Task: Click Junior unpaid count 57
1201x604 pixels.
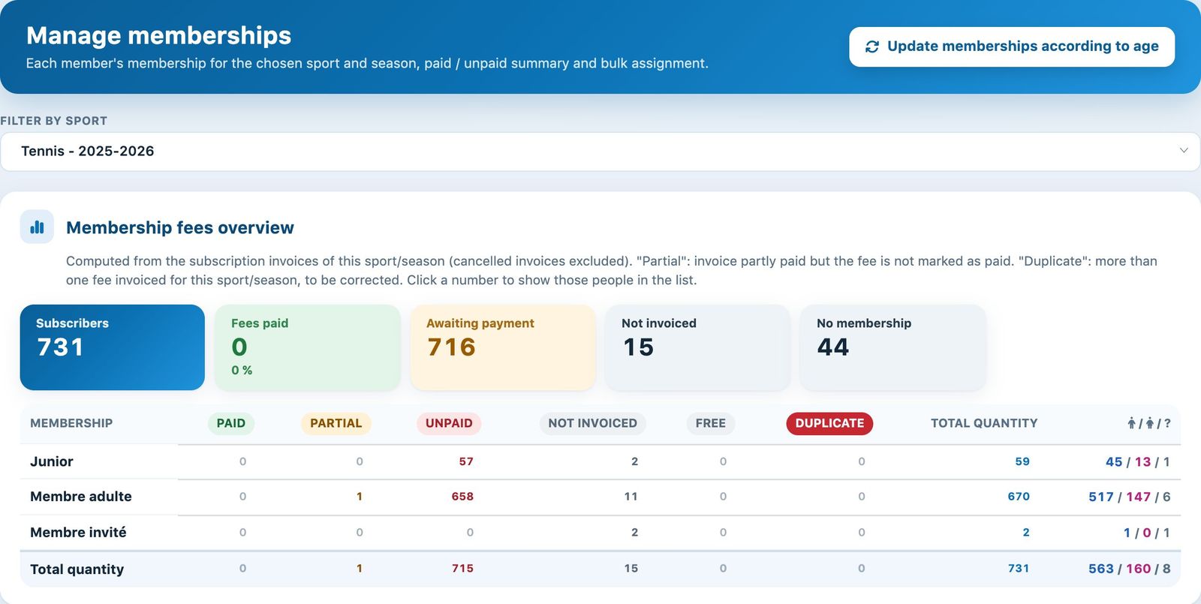Action: [x=466, y=461]
